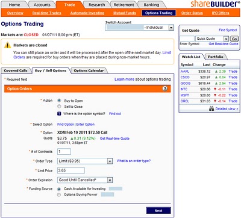Click the Next button

pyautogui.click(x=158, y=211)
